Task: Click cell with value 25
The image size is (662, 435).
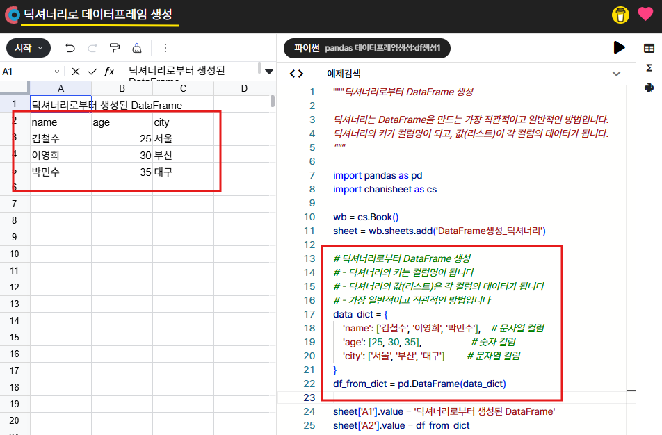Action: (122, 138)
